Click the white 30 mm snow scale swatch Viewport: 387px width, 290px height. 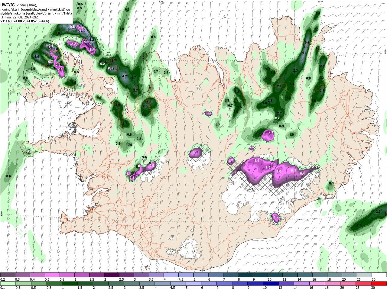(379, 275)
